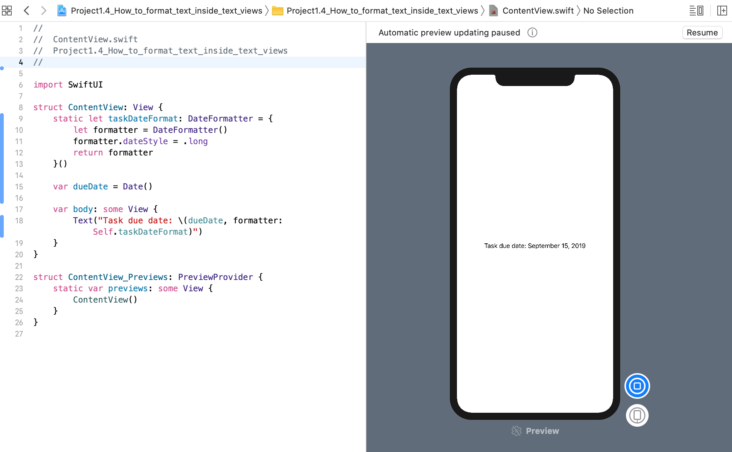Click 'formatter.dateStyle = .long' line
This screenshot has height=452, width=732.
tap(140, 141)
